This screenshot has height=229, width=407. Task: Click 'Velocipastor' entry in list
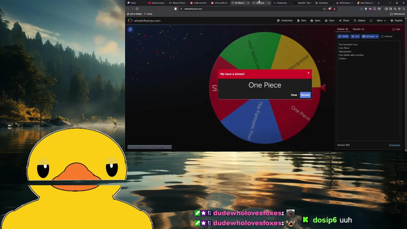click(345, 52)
